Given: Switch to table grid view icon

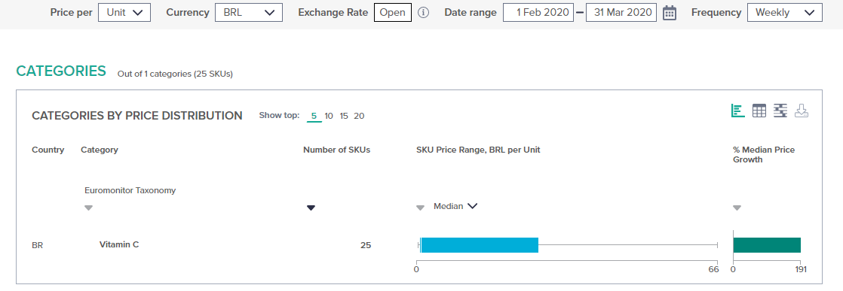Looking at the screenshot, I should (759, 111).
